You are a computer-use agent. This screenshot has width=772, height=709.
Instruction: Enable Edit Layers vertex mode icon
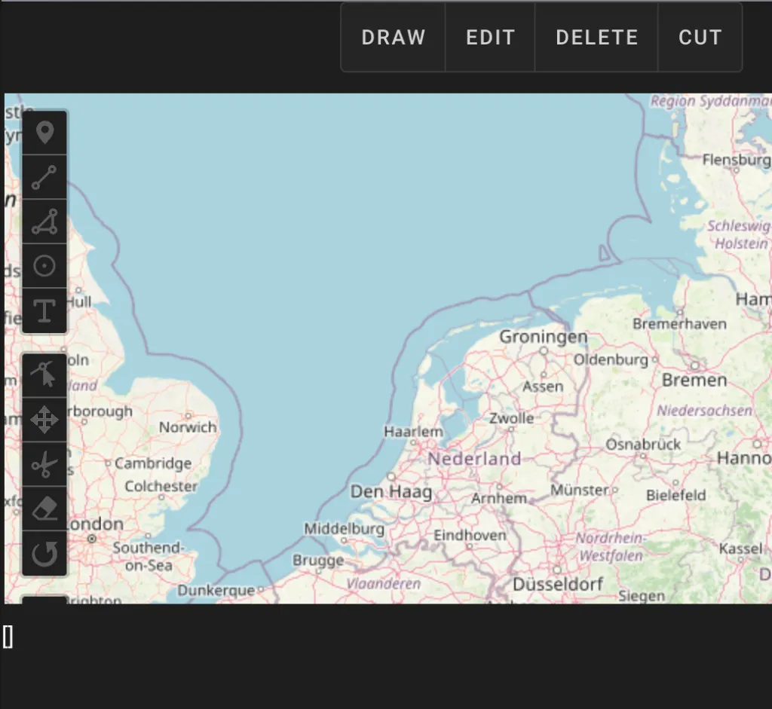coord(44,374)
